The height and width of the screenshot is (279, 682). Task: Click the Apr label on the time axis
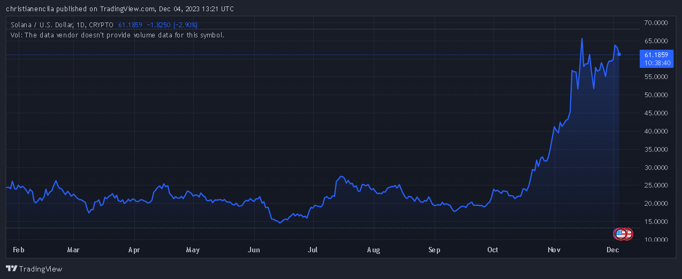[x=134, y=250]
